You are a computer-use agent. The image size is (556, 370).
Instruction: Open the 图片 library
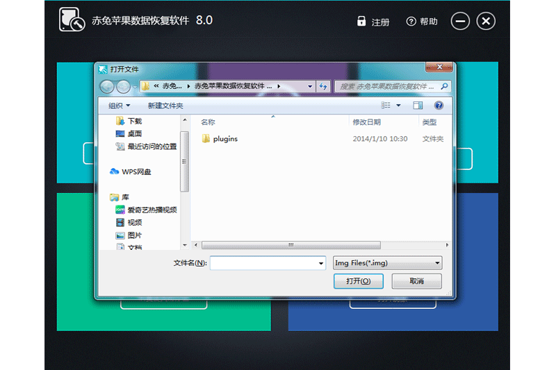(129, 235)
